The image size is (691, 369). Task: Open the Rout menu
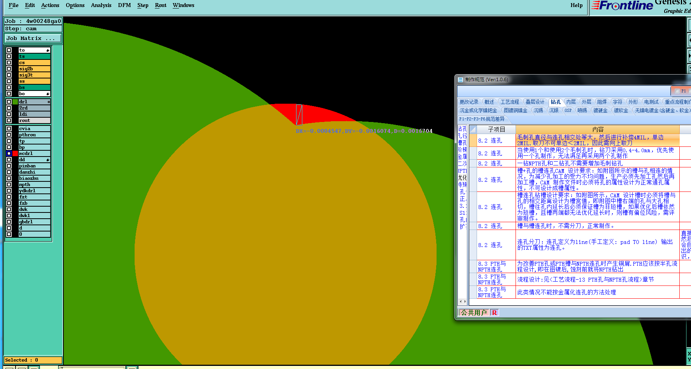point(161,5)
